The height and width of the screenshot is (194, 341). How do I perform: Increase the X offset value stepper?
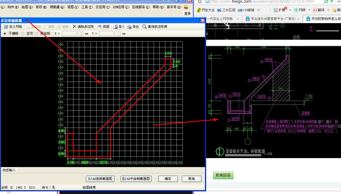[x=81, y=32]
